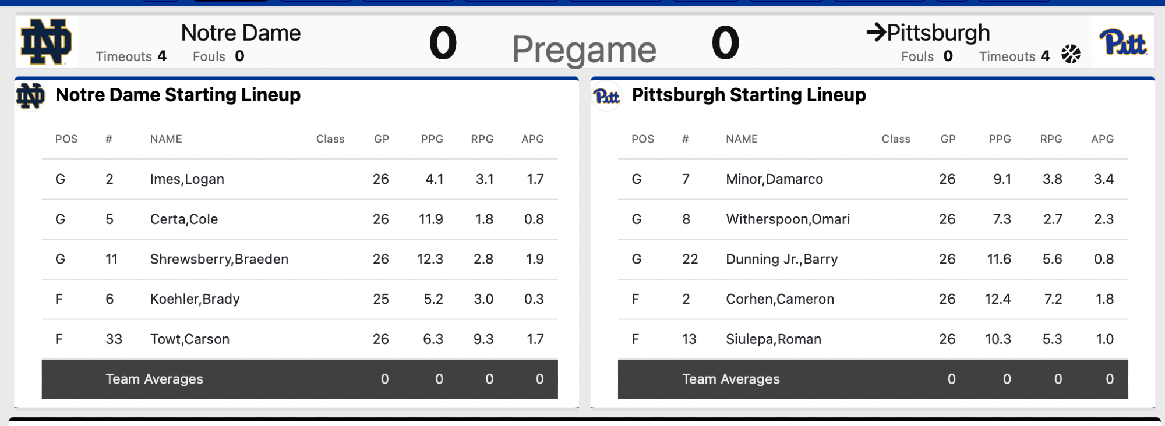Screen dimensions: 1165x426
Task: Sort Notre Dame lineup by PPG column
Action: 432,139
